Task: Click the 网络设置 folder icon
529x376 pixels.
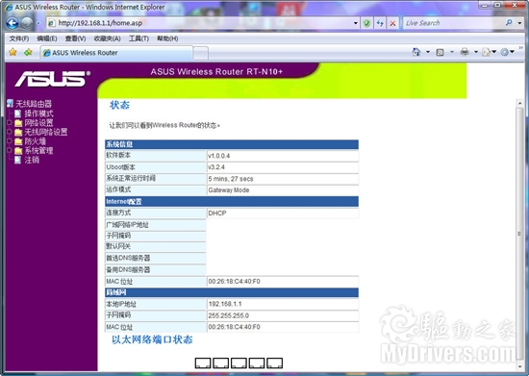Action: click(18, 123)
